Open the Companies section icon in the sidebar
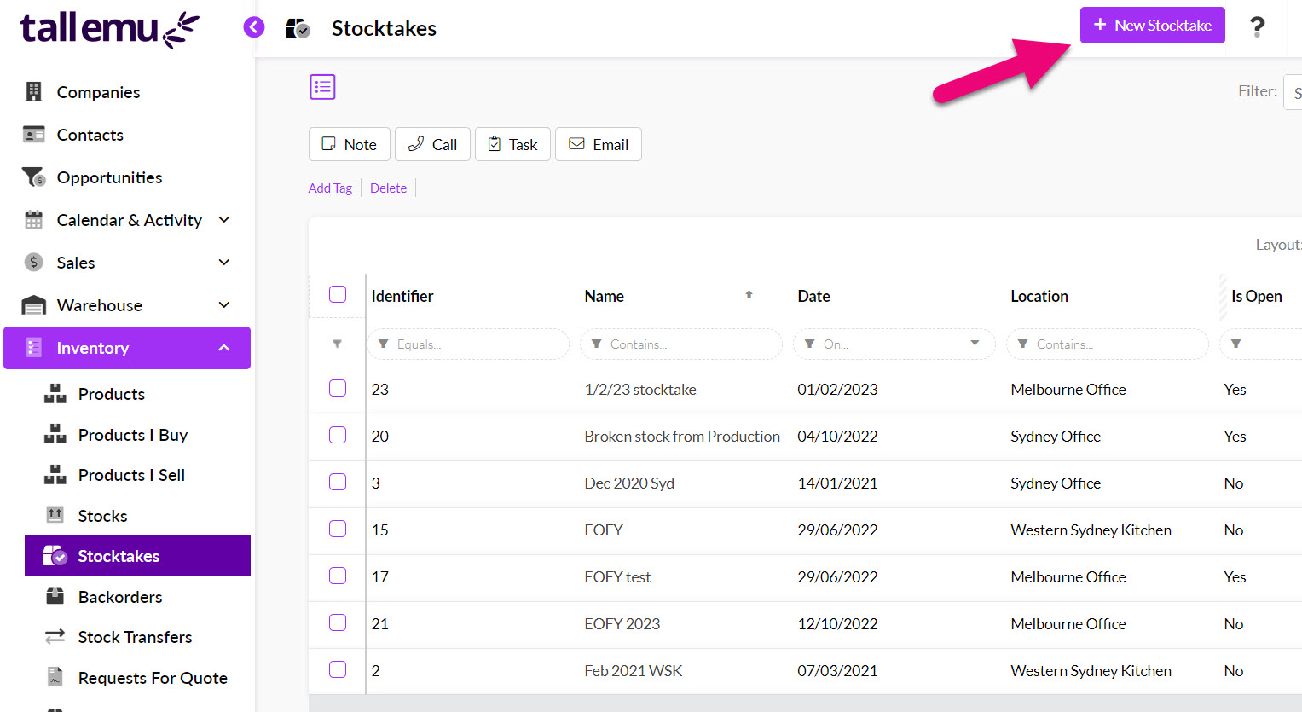Screen dimensions: 1302x712 point(32,91)
